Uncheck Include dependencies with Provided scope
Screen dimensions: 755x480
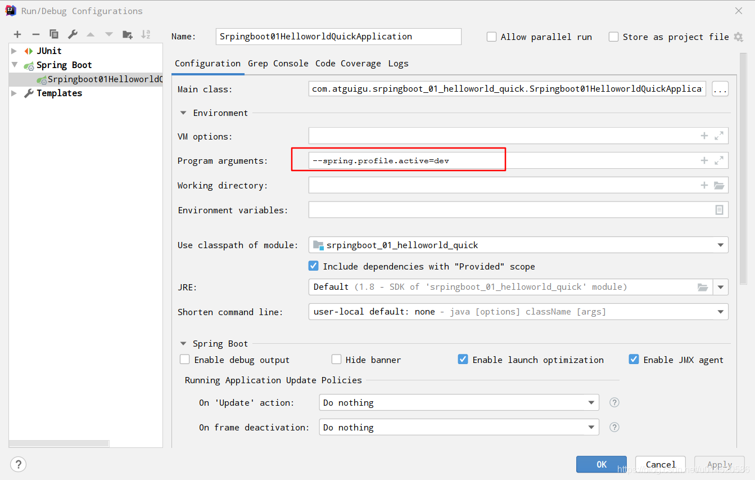(x=313, y=266)
